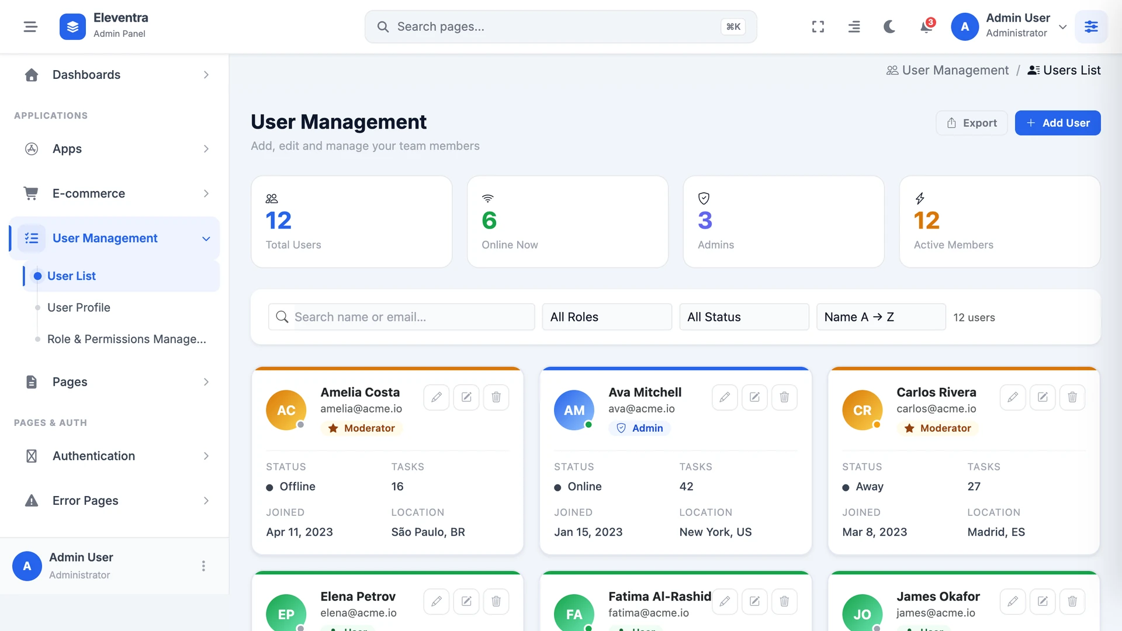
Task: Click Online Now stat card
Action: click(x=567, y=222)
